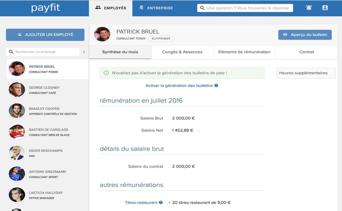Select Laeticia Hallyday employee
342x211 pixels.
(x=47, y=195)
